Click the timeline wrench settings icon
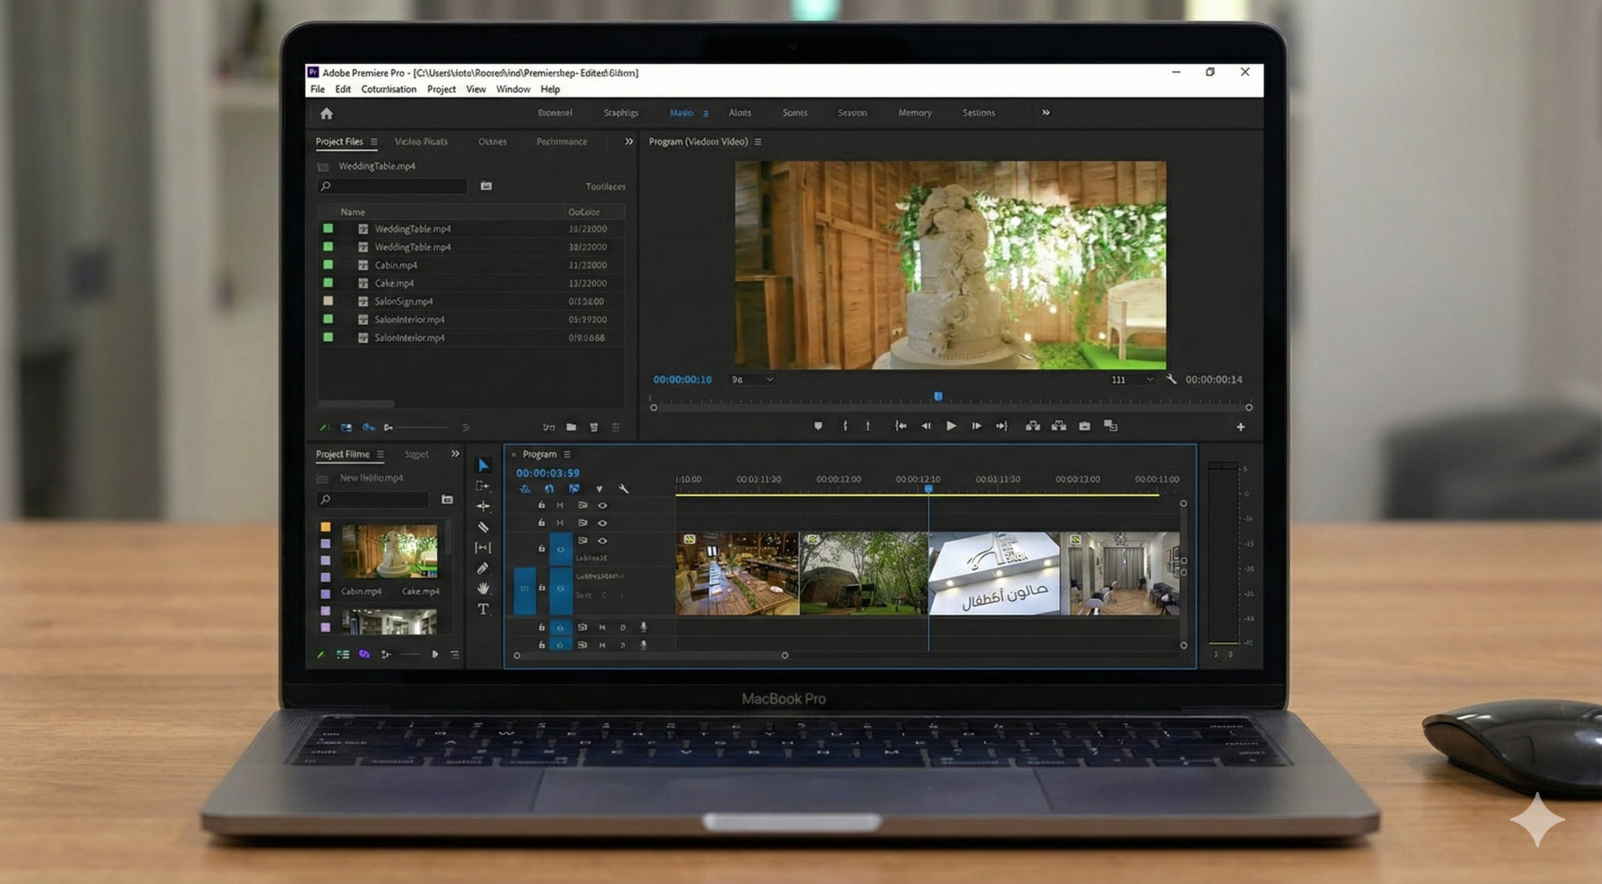 pyautogui.click(x=623, y=489)
